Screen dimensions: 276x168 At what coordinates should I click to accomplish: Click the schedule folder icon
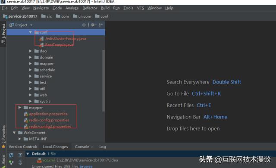[x=36, y=70]
